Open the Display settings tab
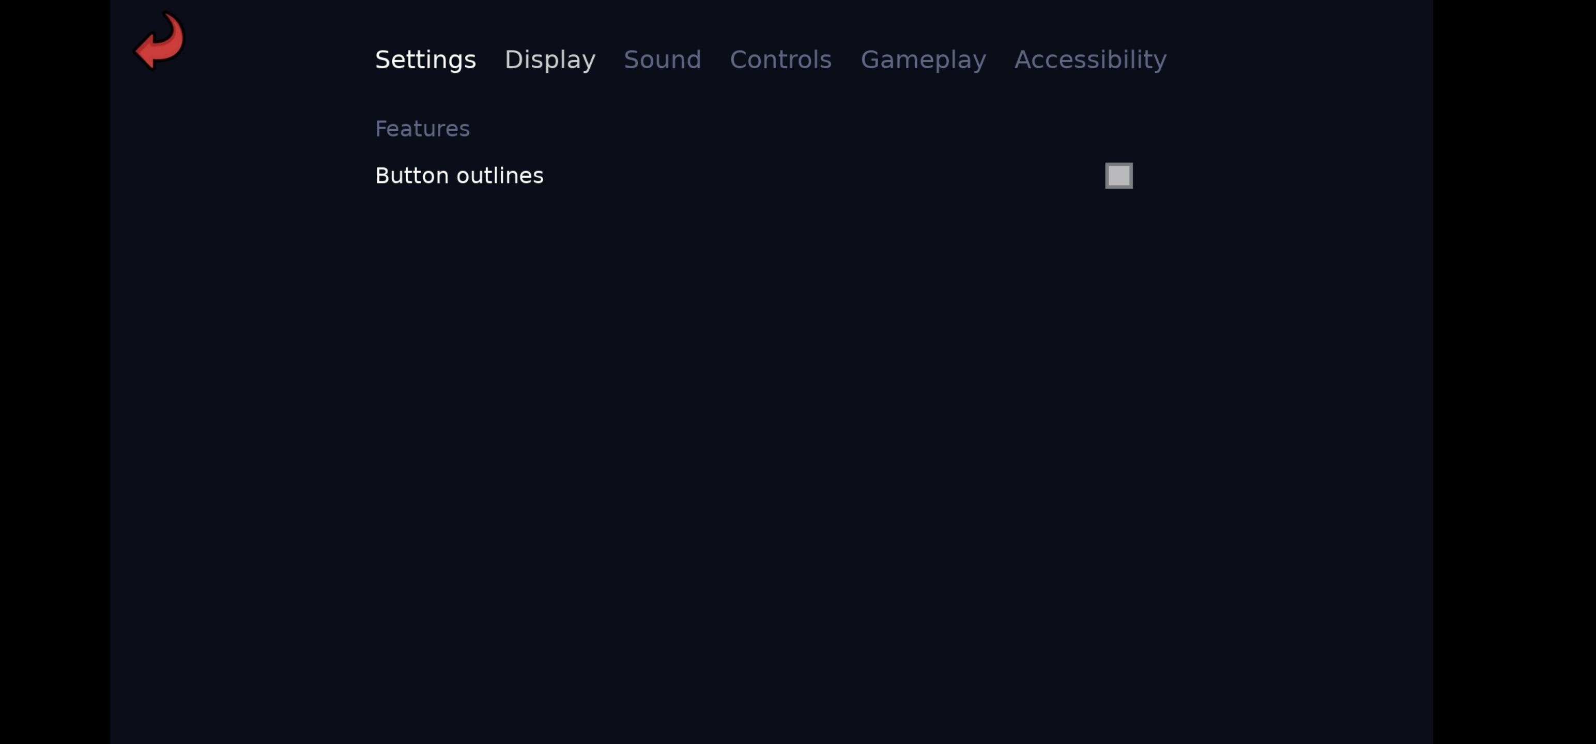This screenshot has width=1596, height=744. tap(549, 59)
